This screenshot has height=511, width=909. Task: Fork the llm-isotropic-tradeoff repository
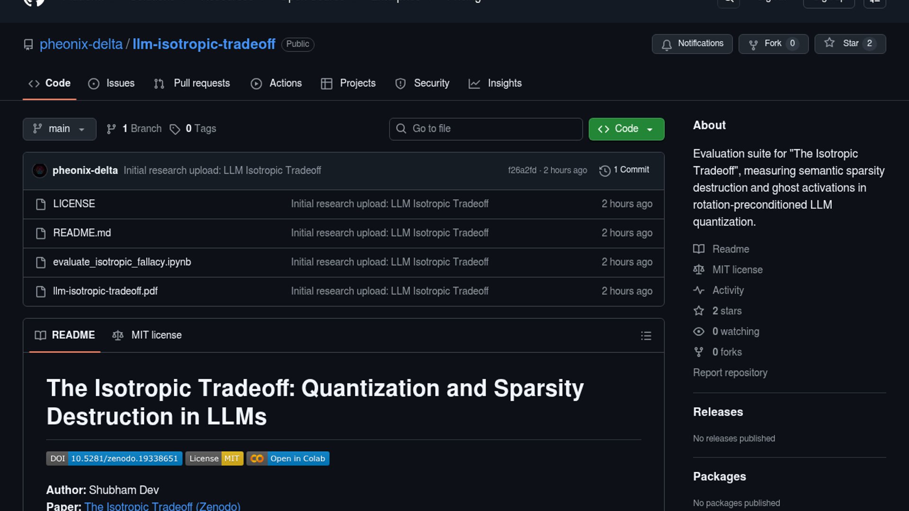pos(773,44)
